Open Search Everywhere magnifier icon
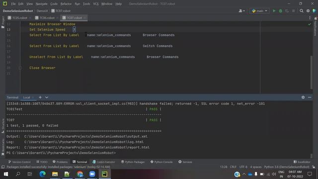 coord(302,11)
